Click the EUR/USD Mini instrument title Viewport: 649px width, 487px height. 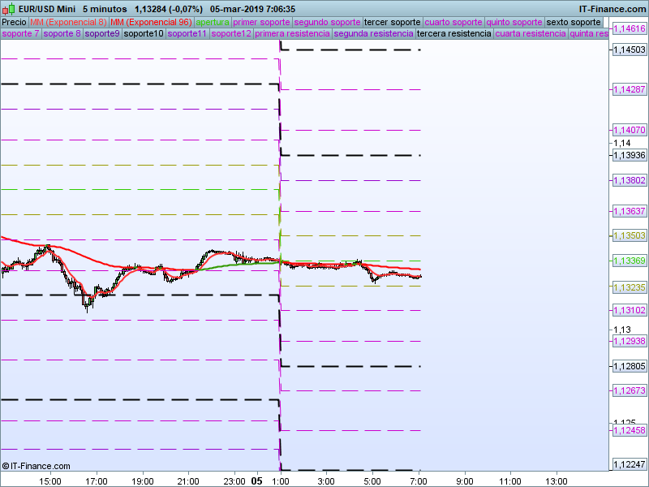pos(47,9)
